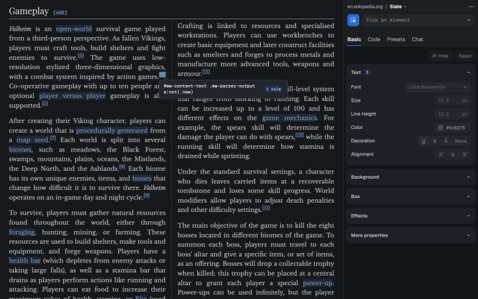Apply strikethrough text decoration
The width and height of the screenshot is (478, 299).
(x=434, y=141)
